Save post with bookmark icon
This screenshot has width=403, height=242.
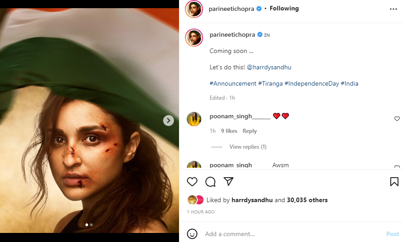(x=394, y=182)
